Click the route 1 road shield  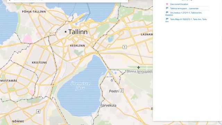coord(125,47)
